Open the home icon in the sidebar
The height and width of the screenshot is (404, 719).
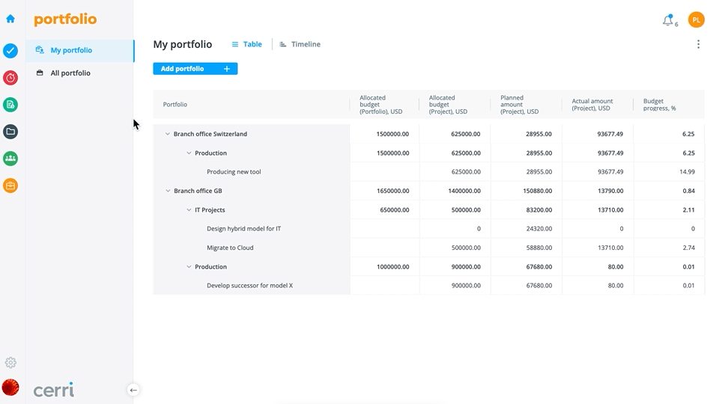[10, 19]
